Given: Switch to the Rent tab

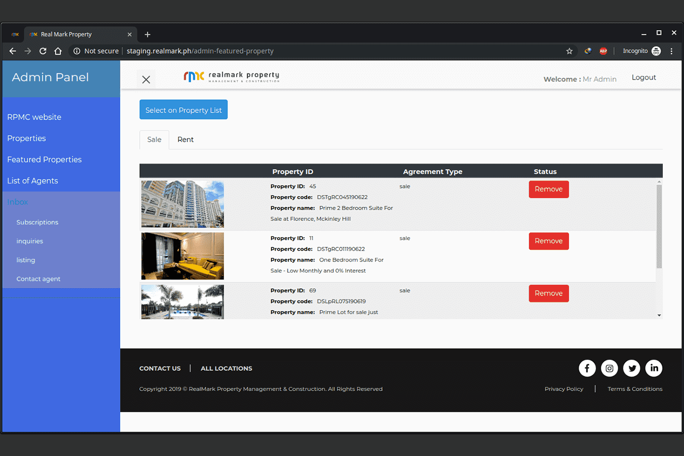Looking at the screenshot, I should (185, 140).
